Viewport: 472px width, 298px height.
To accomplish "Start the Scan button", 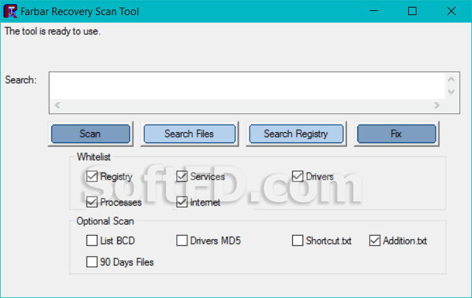I will pos(91,134).
